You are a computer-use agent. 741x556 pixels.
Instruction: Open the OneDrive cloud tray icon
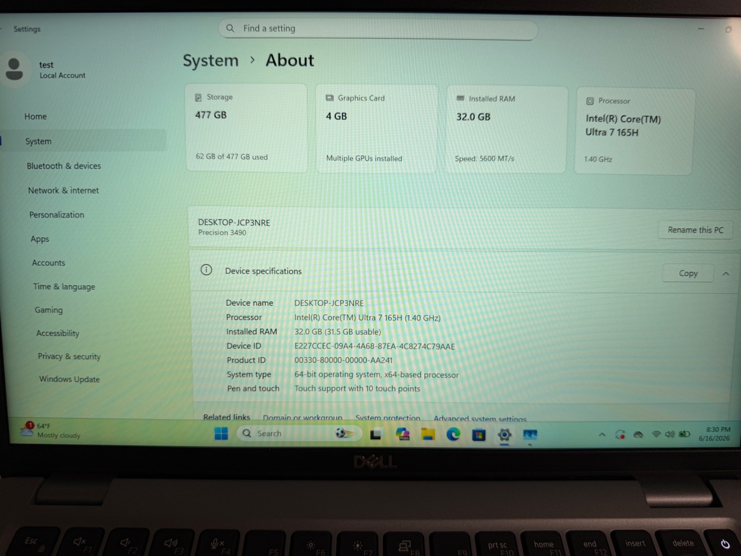click(x=638, y=435)
